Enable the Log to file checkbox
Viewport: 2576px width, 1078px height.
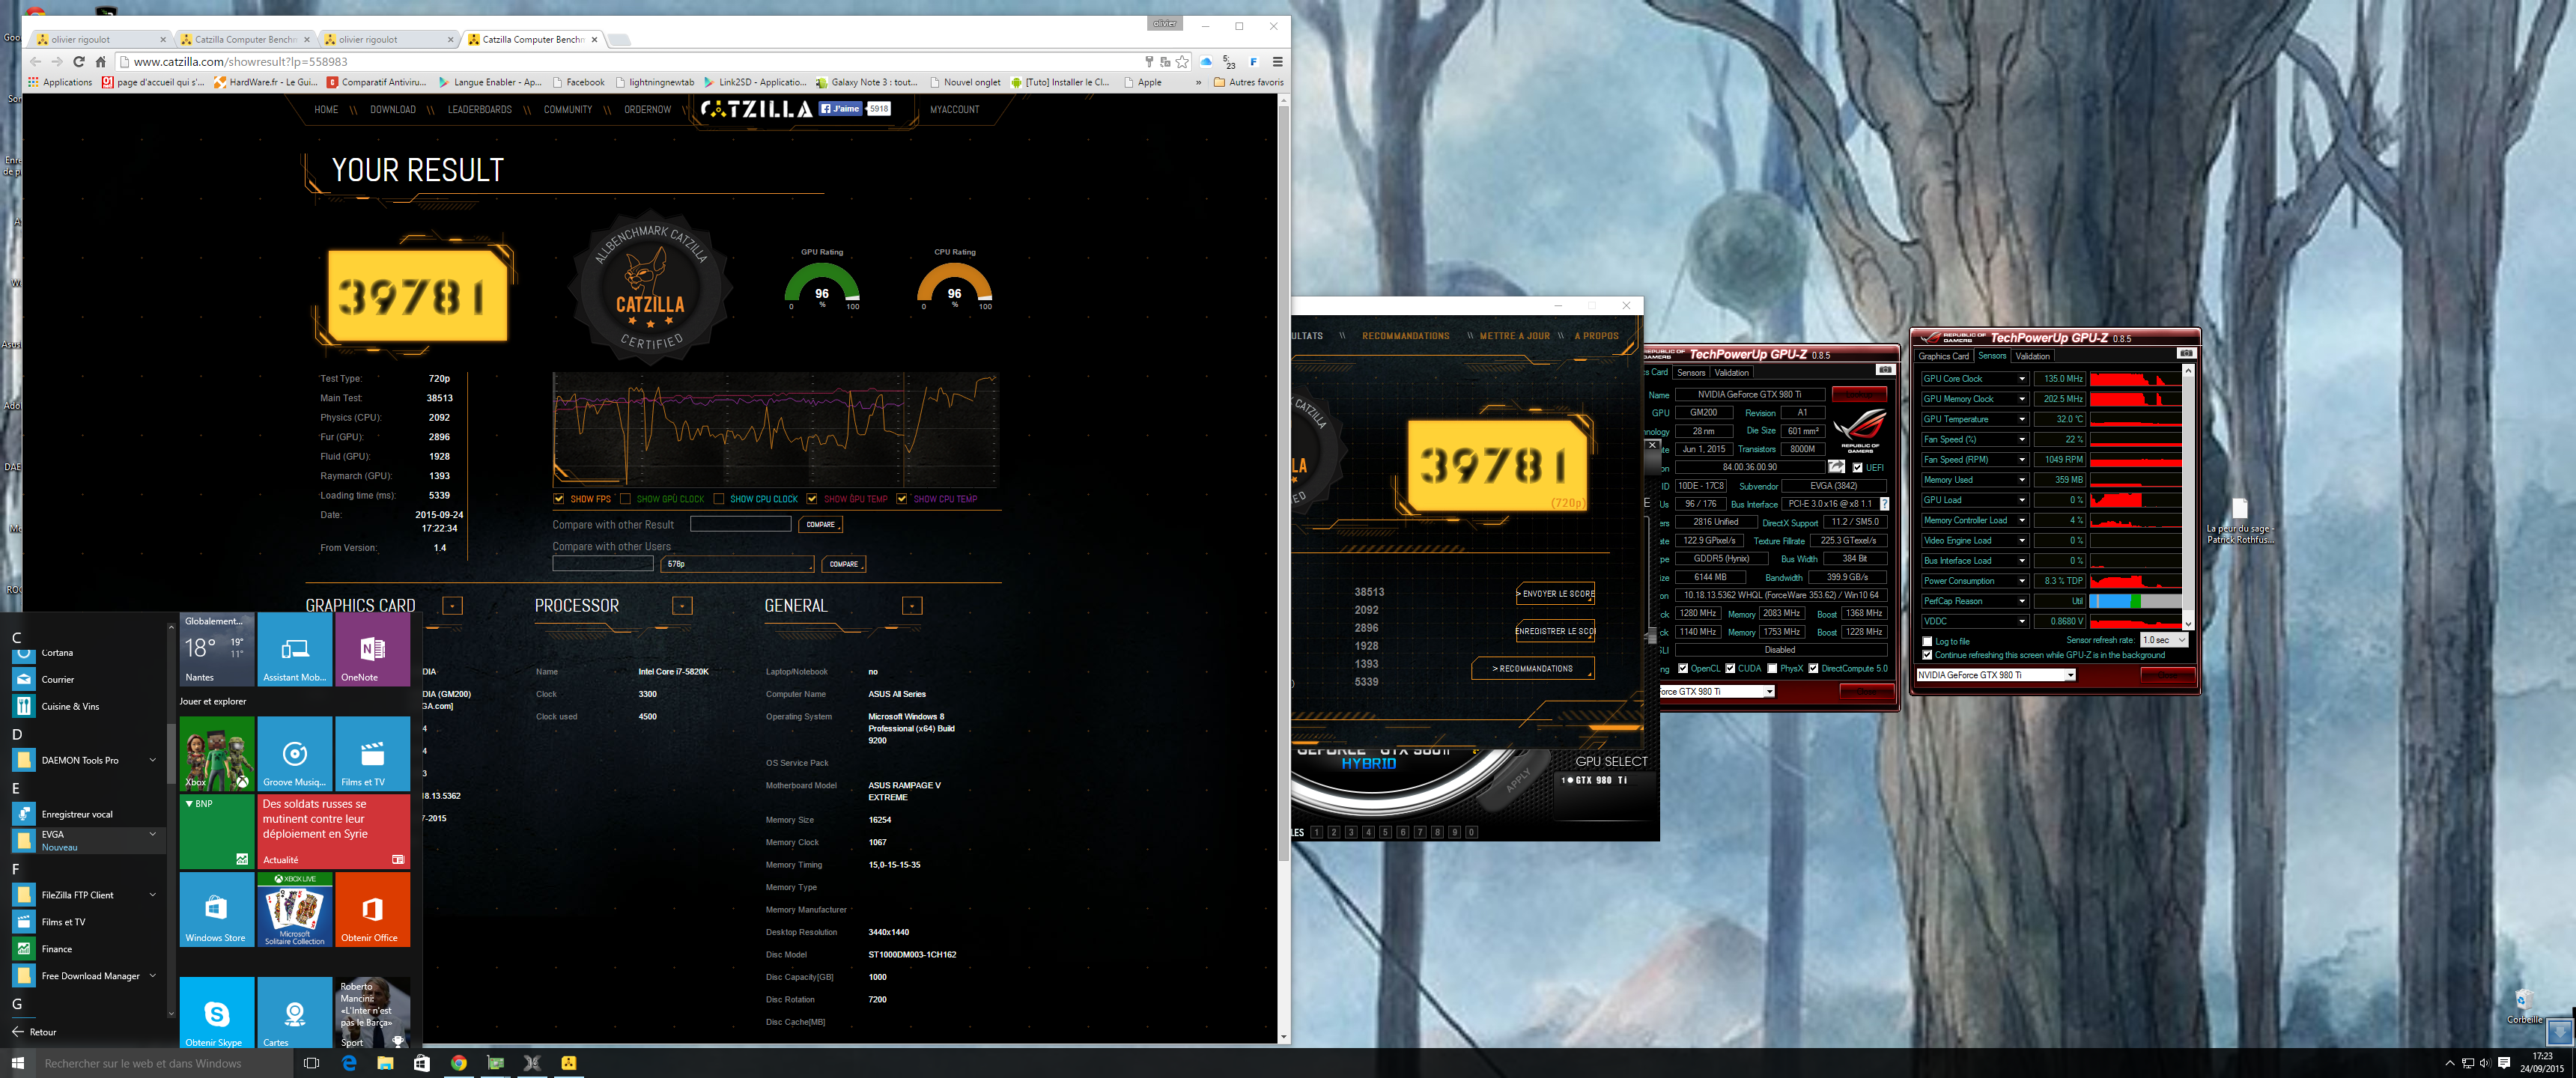[1927, 642]
